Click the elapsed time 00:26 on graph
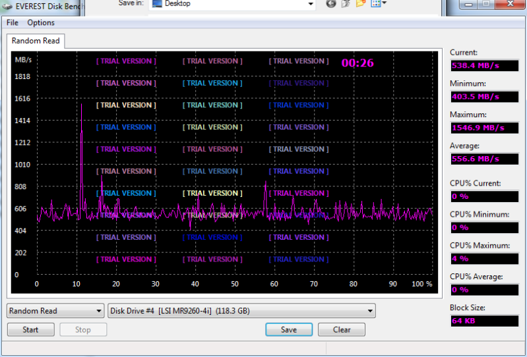This screenshot has width=527, height=357. (x=357, y=63)
